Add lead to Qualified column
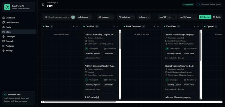The width and height of the screenshot is (225, 107). (114, 26)
